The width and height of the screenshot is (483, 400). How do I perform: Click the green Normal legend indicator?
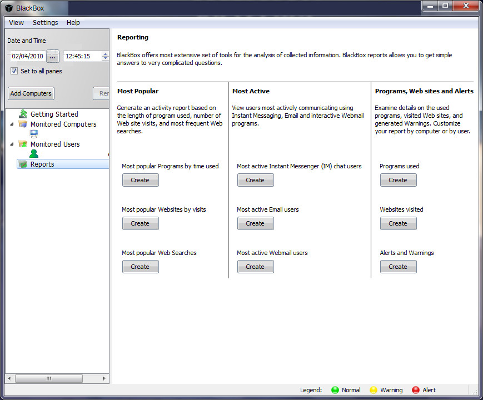335,390
